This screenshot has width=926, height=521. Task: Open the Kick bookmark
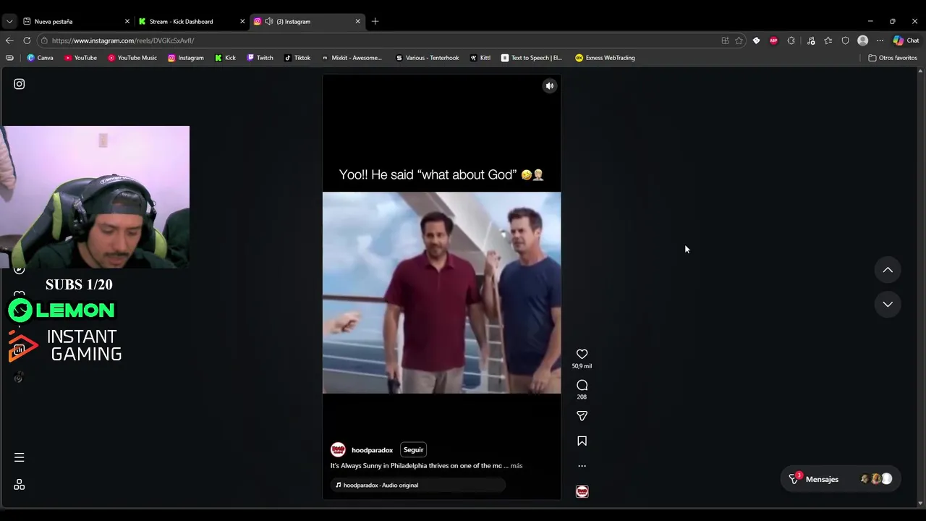[225, 58]
